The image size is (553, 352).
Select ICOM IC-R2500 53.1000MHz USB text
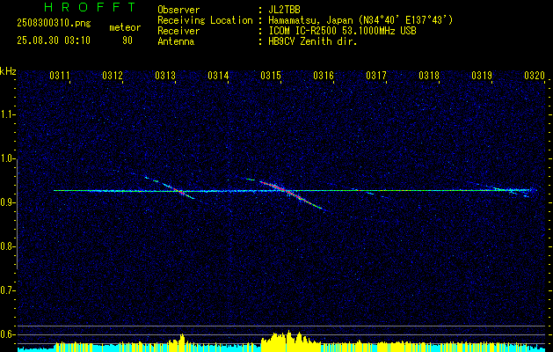point(342,31)
